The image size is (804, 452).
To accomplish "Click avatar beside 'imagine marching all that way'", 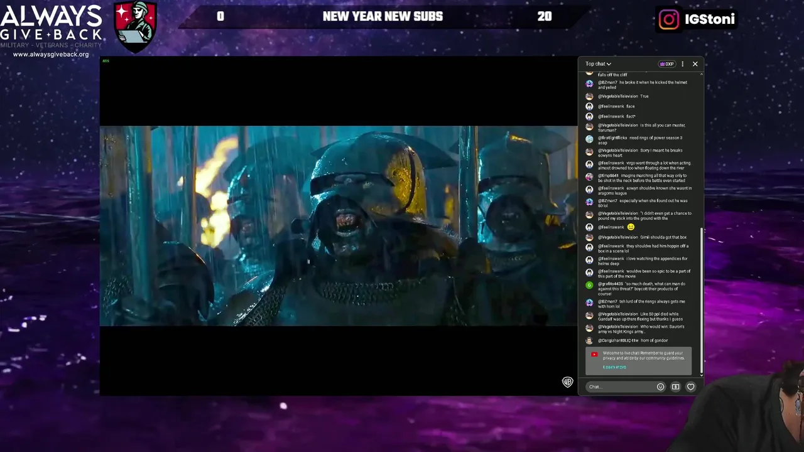I will 589,176.
